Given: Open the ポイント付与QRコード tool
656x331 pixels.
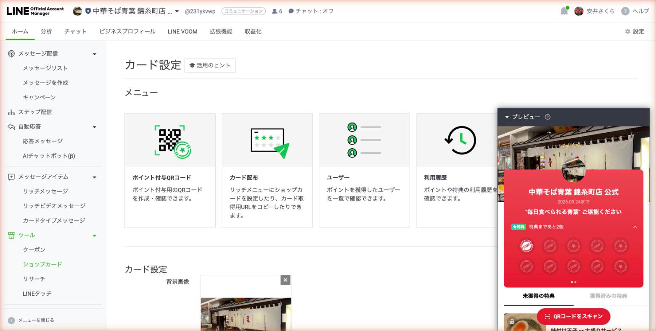Looking at the screenshot, I should pyautogui.click(x=169, y=170).
